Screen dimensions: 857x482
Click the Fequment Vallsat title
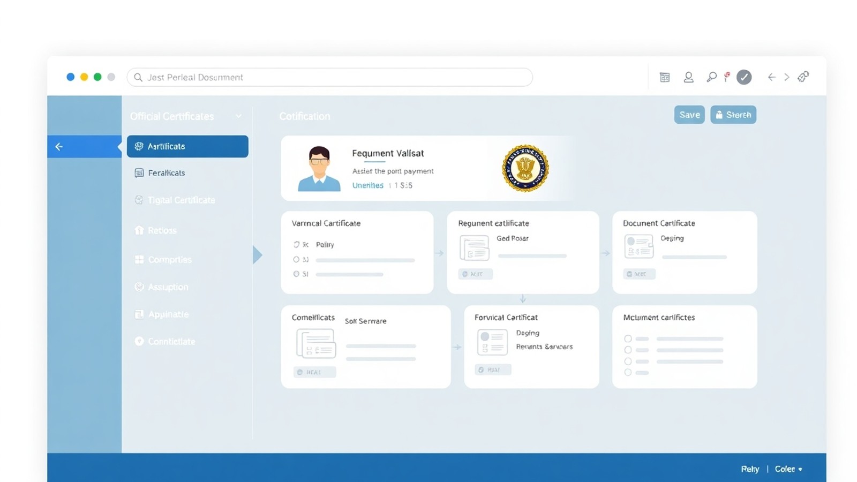tap(388, 153)
